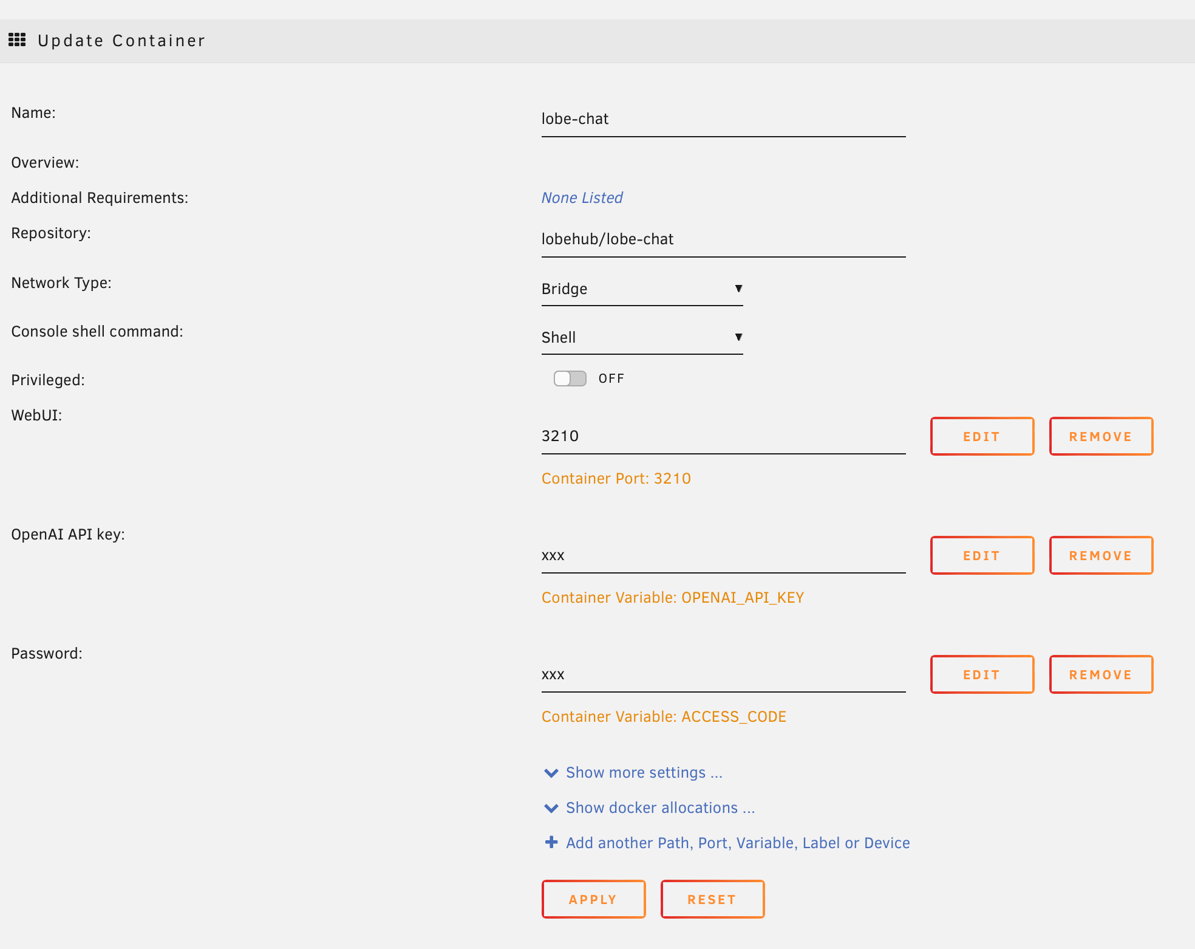
Task: Expand Show docker allocations
Action: point(660,808)
